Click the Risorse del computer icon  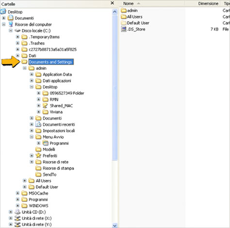point(11,24)
